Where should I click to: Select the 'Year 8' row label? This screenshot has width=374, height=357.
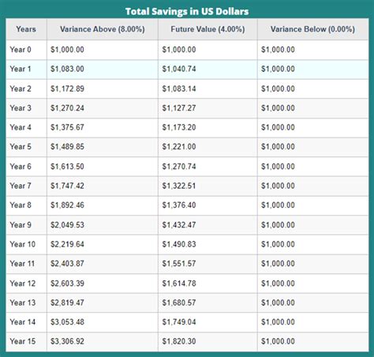(21, 205)
